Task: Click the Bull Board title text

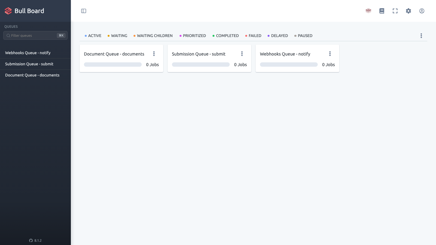Action: tap(29, 11)
